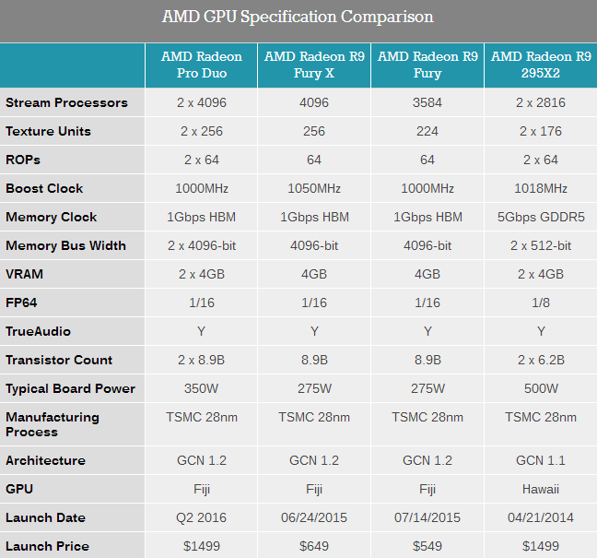This screenshot has width=597, height=558.
Task: Select the FP64 row label
Action: 21,303
